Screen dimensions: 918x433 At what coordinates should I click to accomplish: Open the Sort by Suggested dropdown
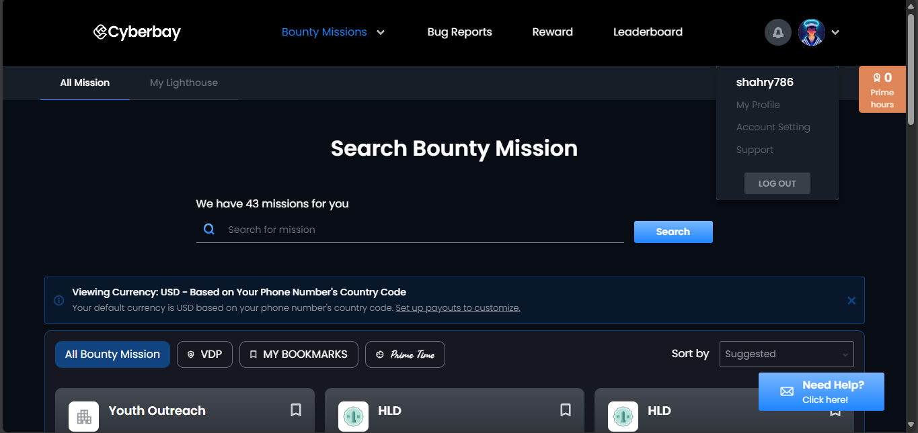tap(786, 354)
